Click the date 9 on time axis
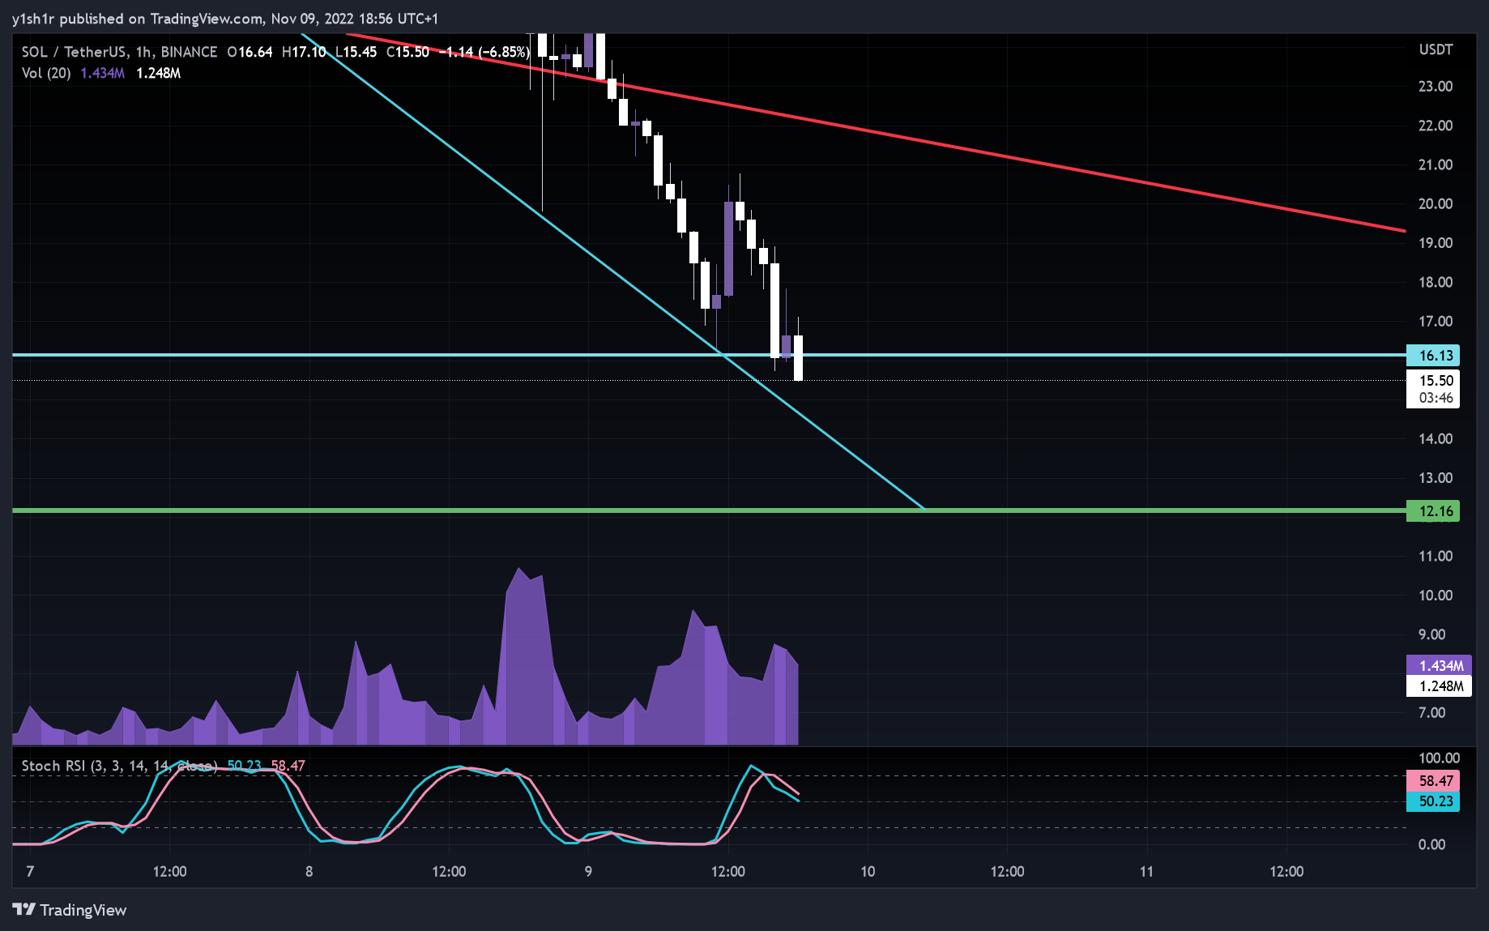1489x931 pixels. tap(588, 872)
